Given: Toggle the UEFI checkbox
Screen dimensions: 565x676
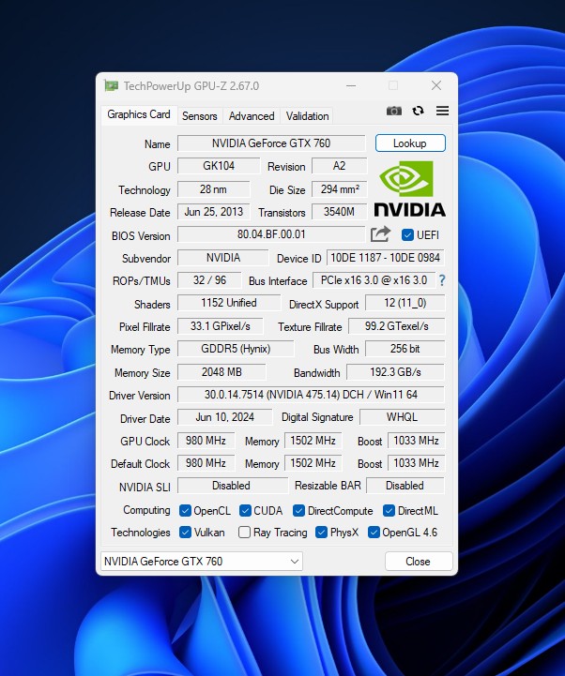Looking at the screenshot, I should pos(408,235).
